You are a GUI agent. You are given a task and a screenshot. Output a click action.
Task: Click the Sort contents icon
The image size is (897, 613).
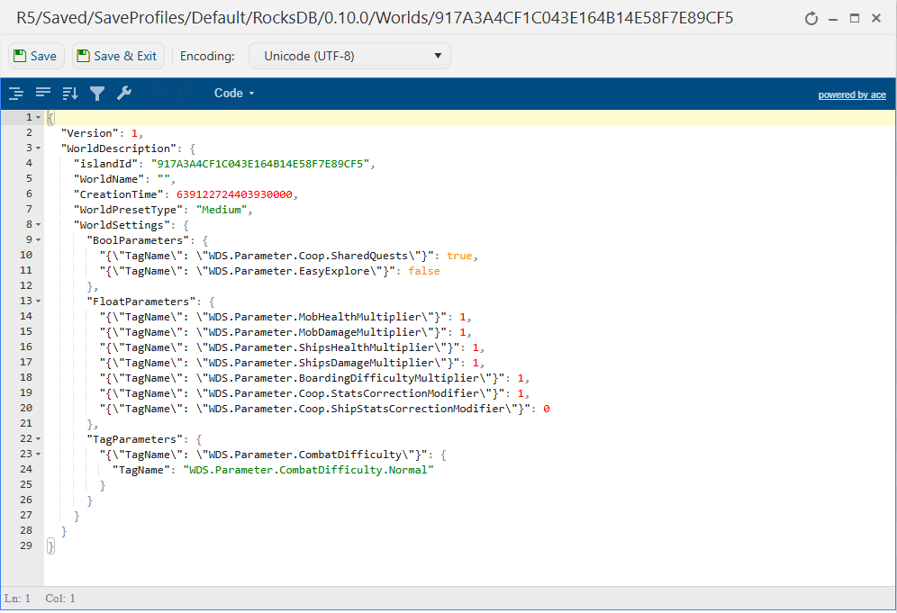point(70,93)
